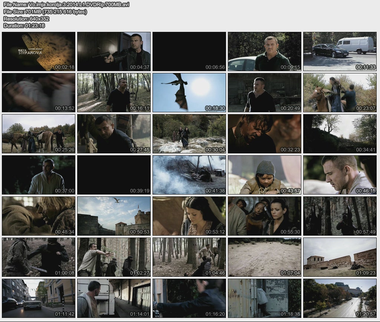The image size is (380, 322).
Task: Open the thumbnail timestamped 00:53:12
Action: 189,216
